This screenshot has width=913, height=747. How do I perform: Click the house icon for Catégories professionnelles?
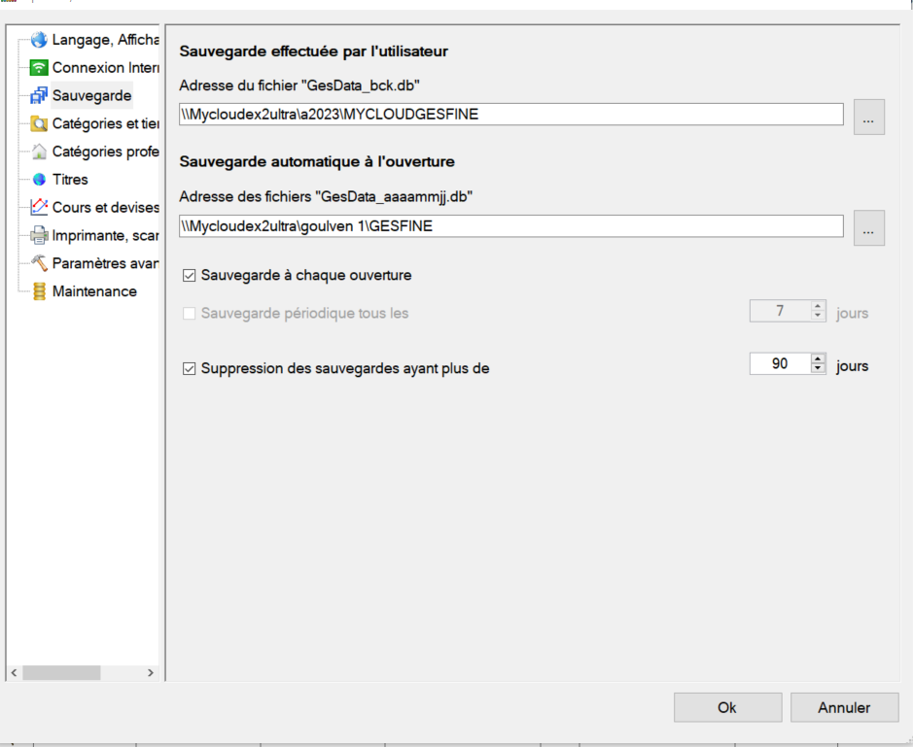coord(39,152)
